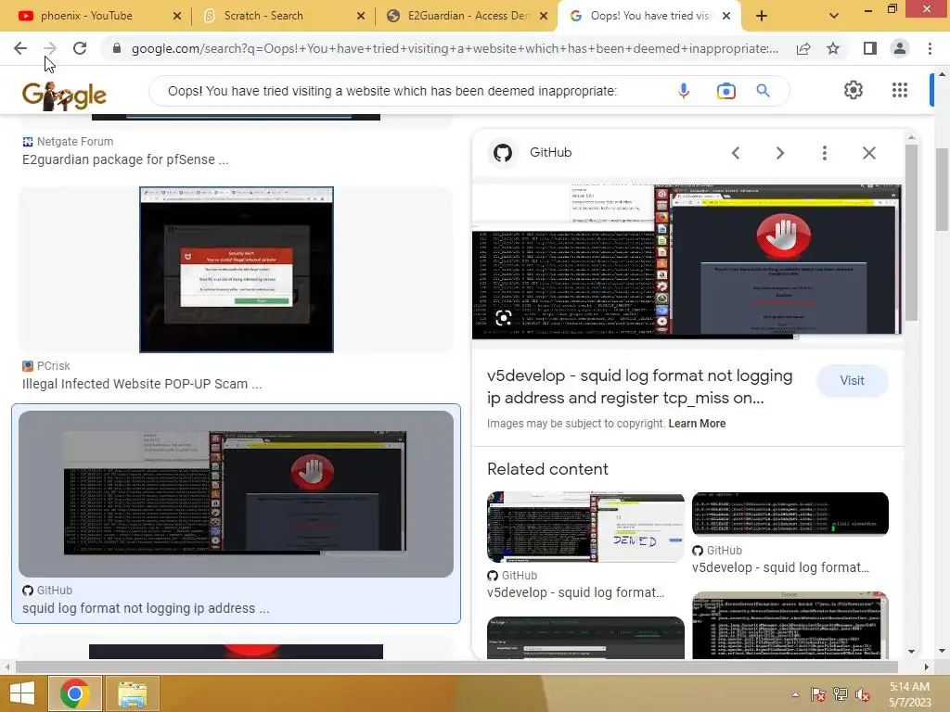Click the address bar URL

[x=455, y=48]
